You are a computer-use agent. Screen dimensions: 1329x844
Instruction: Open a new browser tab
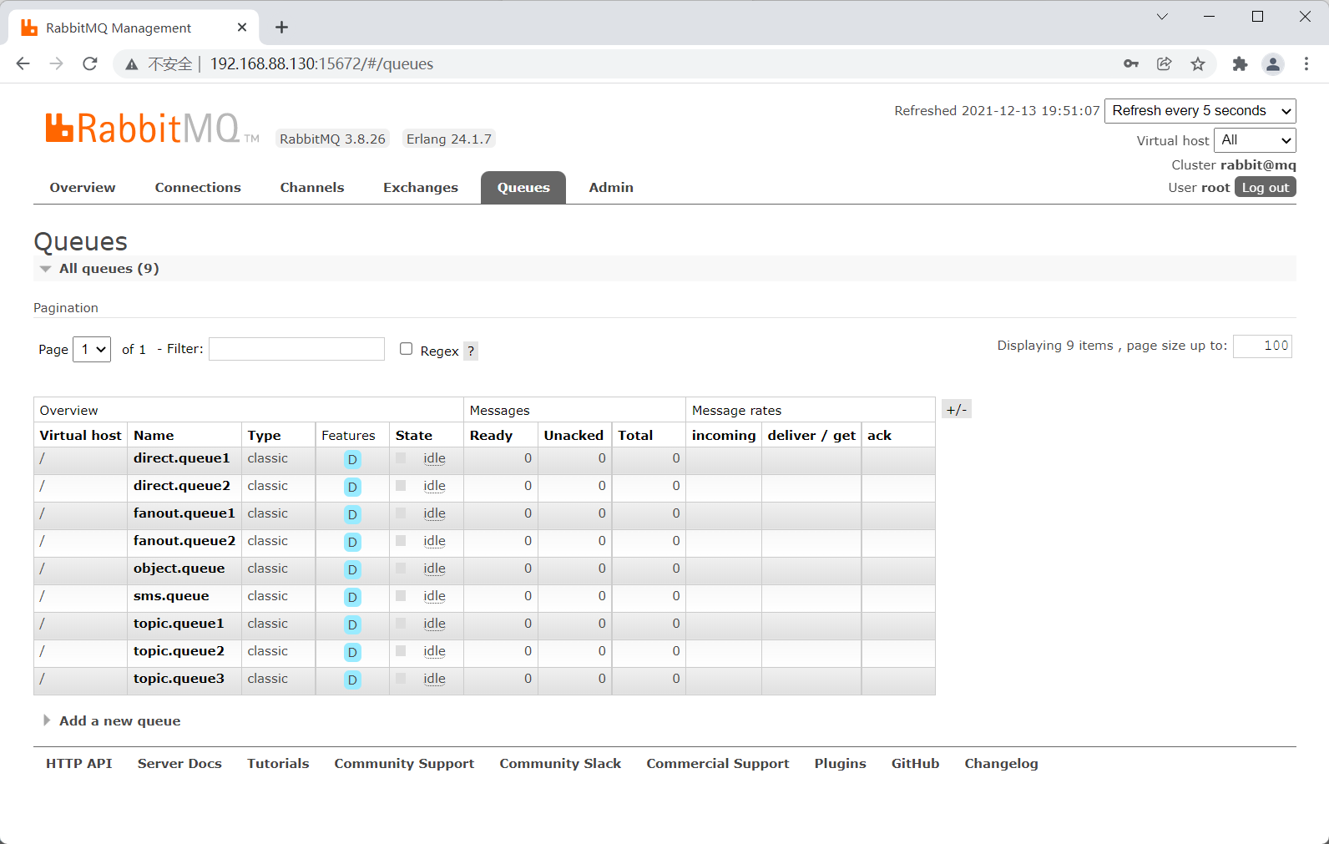tap(282, 28)
